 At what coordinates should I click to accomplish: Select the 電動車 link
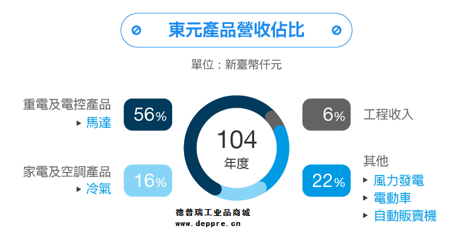(392, 198)
